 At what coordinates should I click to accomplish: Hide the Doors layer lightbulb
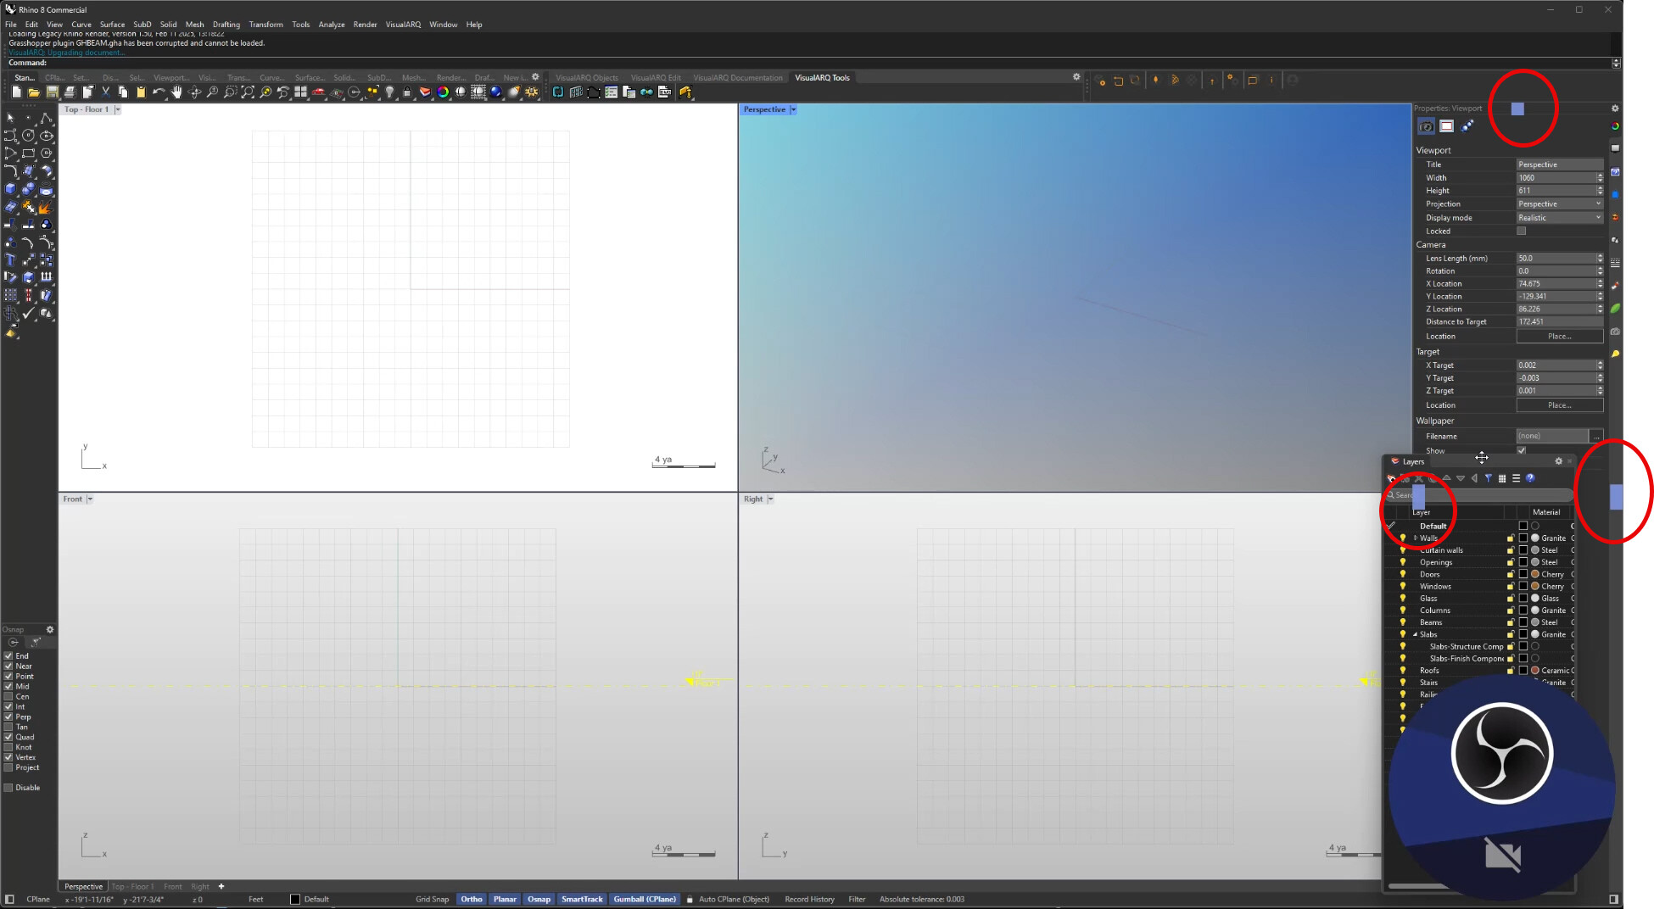(1403, 574)
